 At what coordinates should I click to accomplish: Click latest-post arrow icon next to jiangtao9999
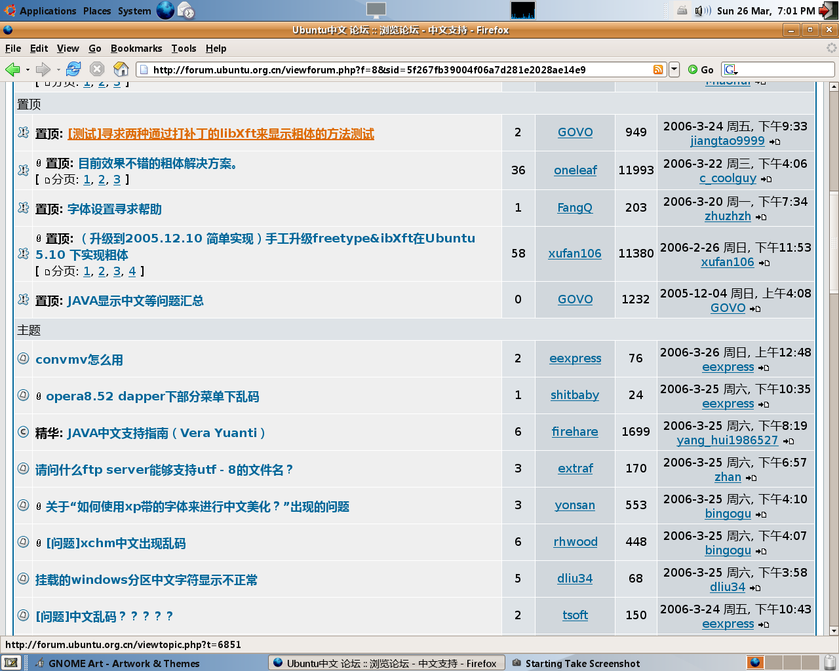(775, 142)
